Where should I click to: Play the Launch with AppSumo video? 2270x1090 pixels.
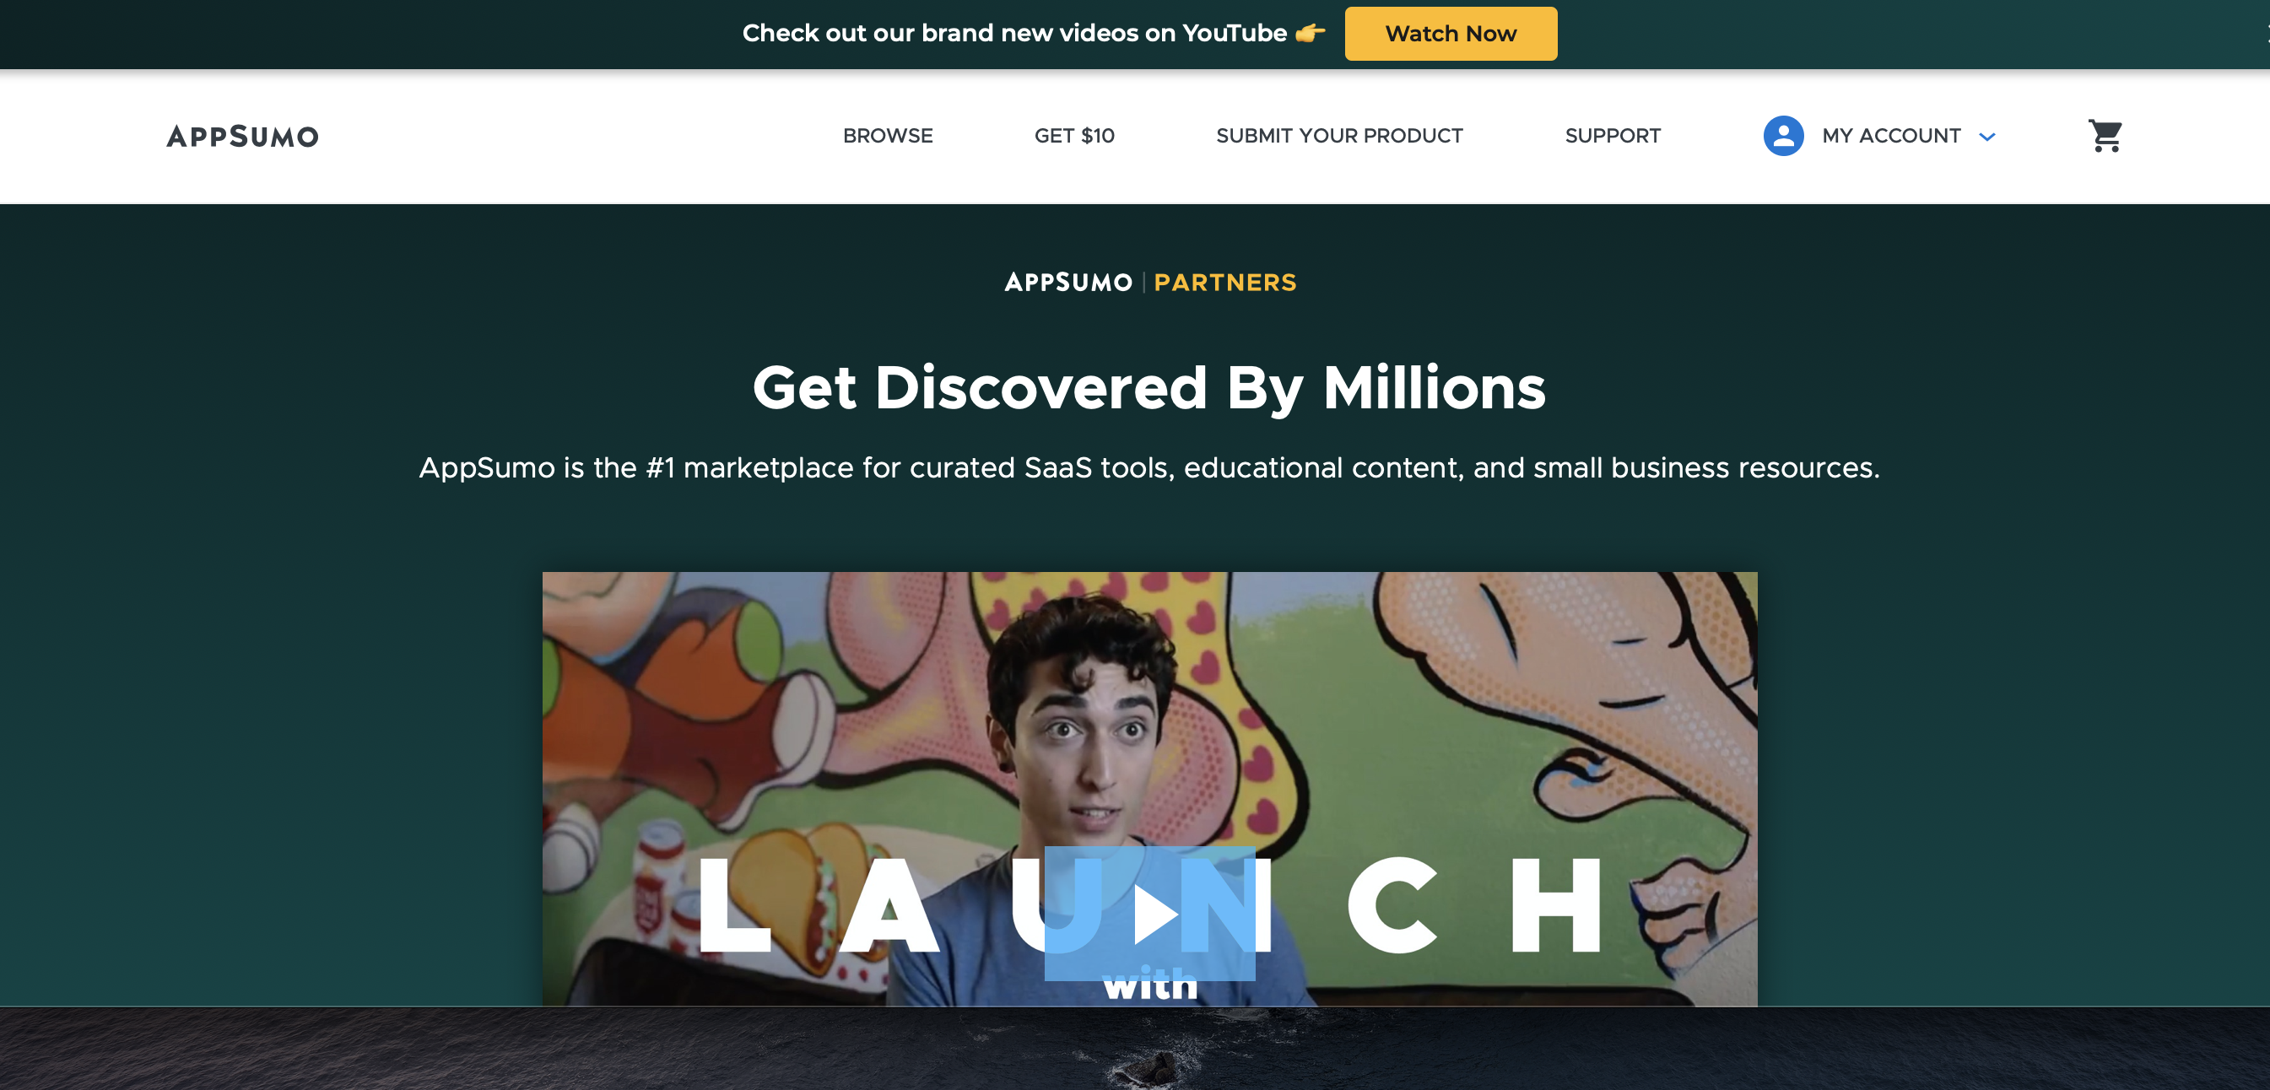pos(1150,913)
